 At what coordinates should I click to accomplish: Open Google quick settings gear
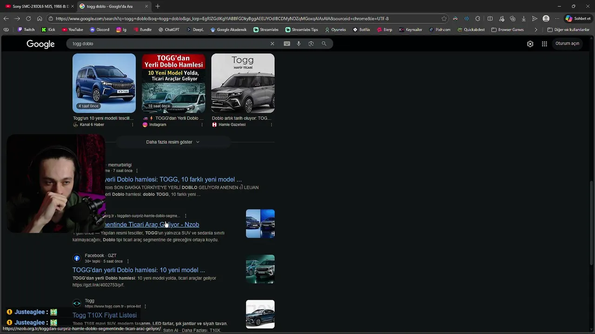[530, 44]
